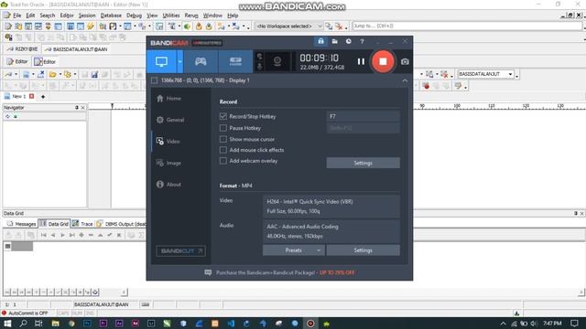Collapse the Bandicam display info bar chevron
The height and width of the screenshot is (329, 586).
[405, 80]
